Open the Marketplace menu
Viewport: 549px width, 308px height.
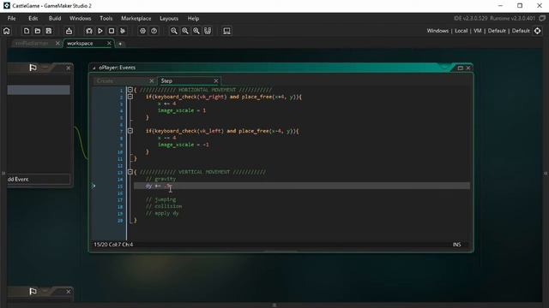[x=136, y=18]
